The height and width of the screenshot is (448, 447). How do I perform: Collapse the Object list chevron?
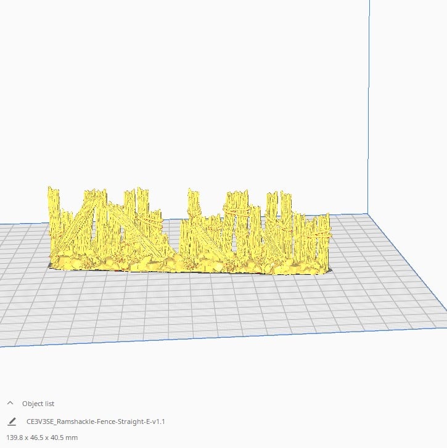[10, 403]
